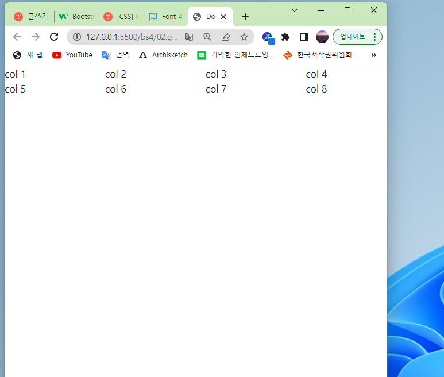Image resolution: width=444 pixels, height=377 pixels.
Task: Open the Archisketch bookmark
Action: pos(163,55)
